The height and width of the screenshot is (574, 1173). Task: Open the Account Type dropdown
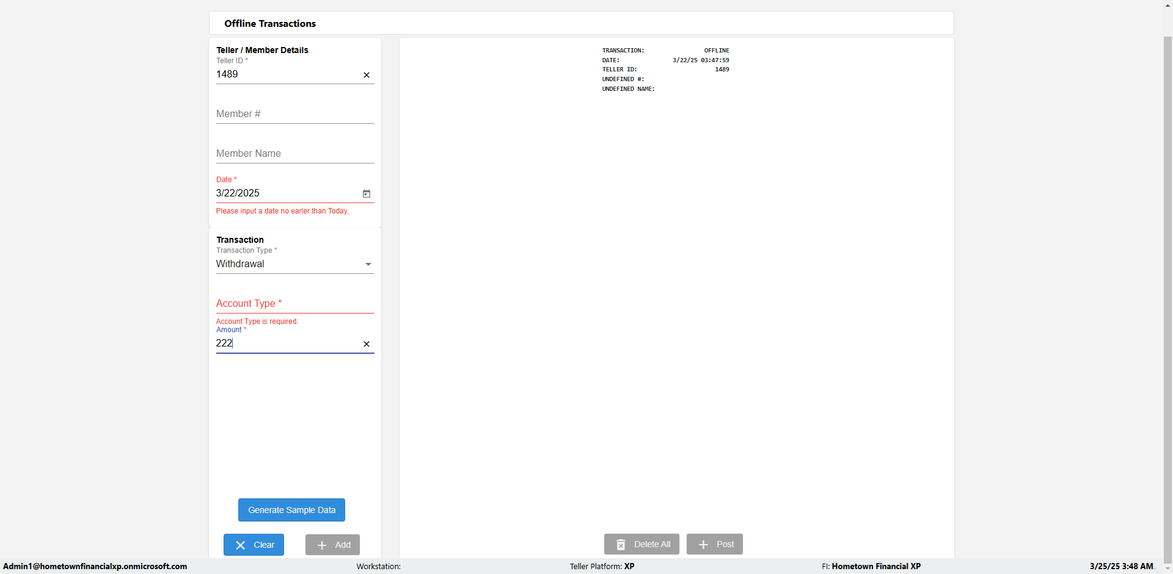coord(295,304)
